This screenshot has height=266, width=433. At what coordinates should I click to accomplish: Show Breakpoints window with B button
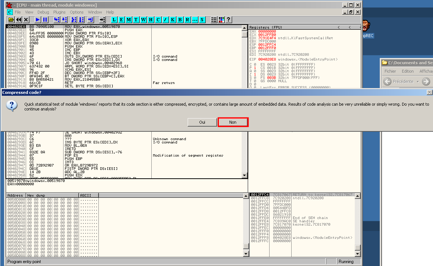pyautogui.click(x=180, y=19)
